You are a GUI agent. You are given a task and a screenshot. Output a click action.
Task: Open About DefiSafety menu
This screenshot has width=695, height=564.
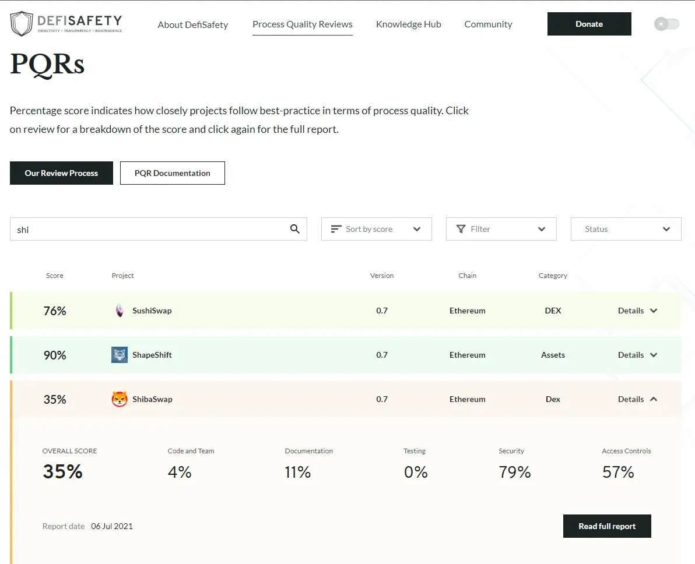tap(193, 25)
